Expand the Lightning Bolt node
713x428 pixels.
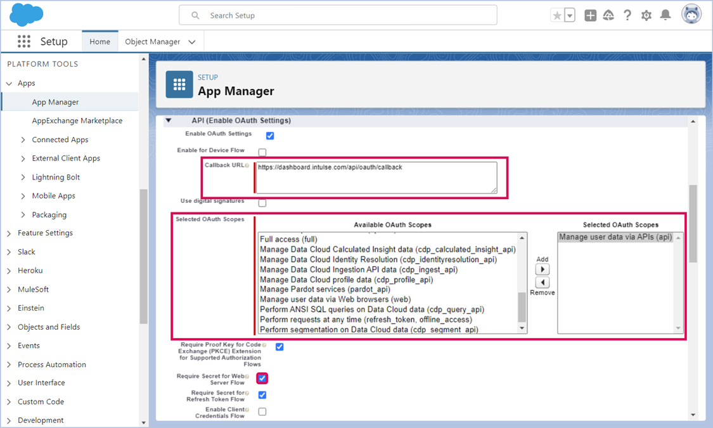pyautogui.click(x=23, y=178)
